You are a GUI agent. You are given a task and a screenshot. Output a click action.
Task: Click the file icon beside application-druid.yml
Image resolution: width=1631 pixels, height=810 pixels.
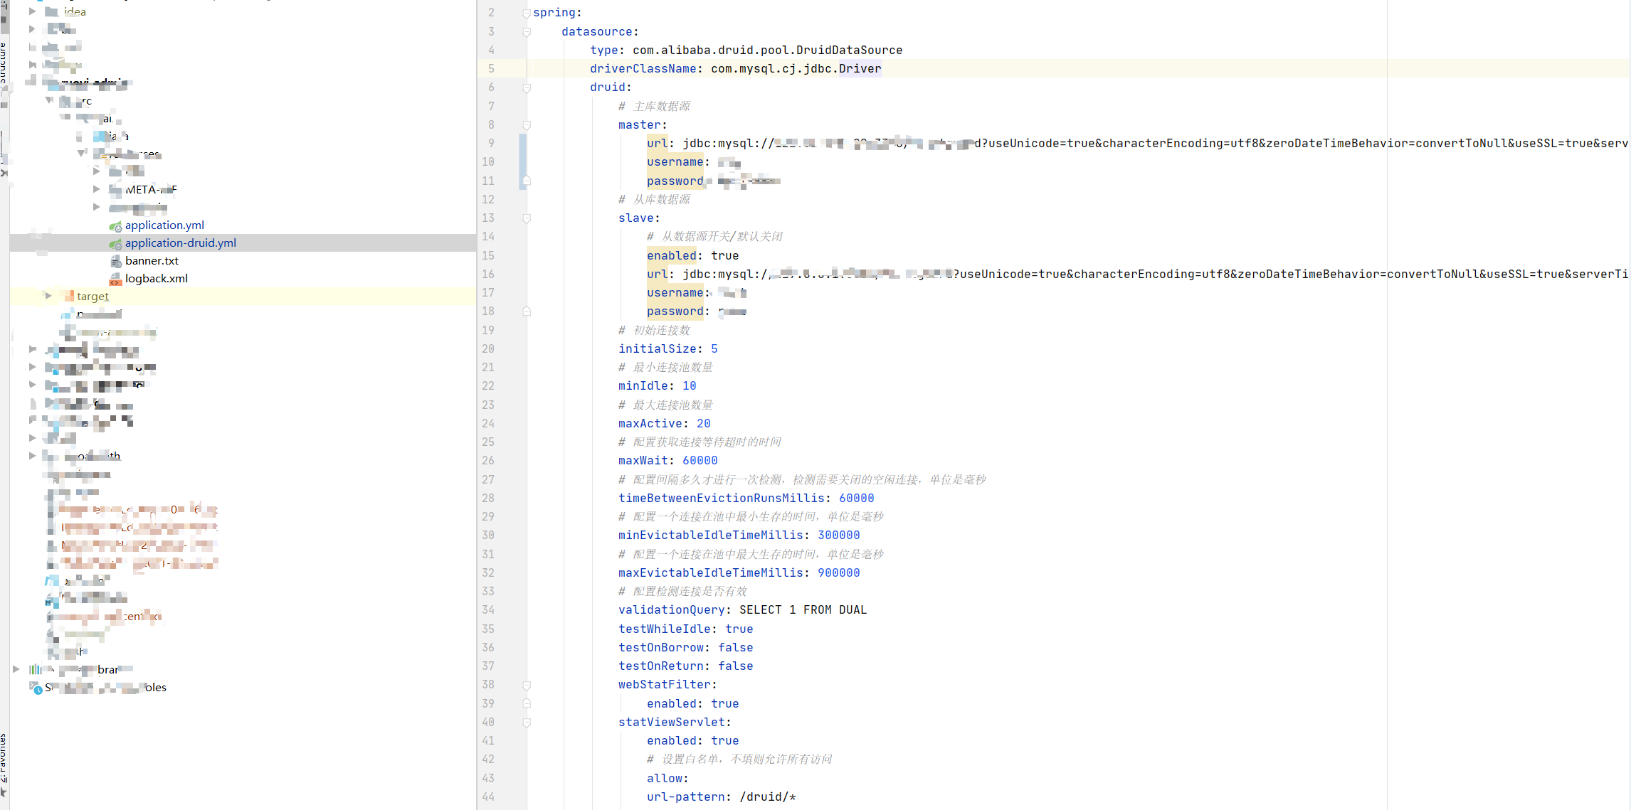[x=115, y=243]
